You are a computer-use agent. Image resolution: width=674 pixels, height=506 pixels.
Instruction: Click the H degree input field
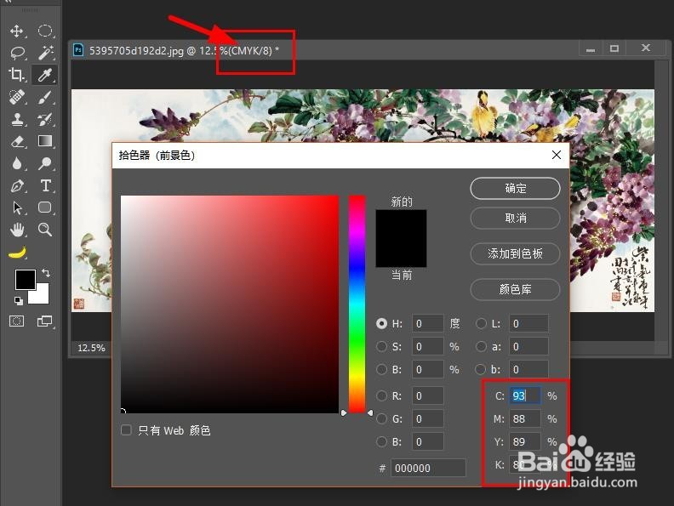tap(428, 323)
